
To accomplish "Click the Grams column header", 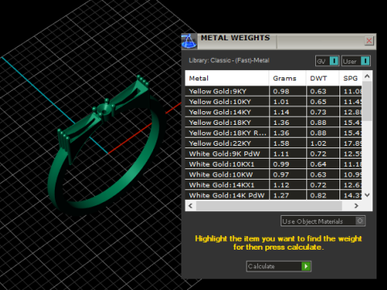I will point(288,78).
